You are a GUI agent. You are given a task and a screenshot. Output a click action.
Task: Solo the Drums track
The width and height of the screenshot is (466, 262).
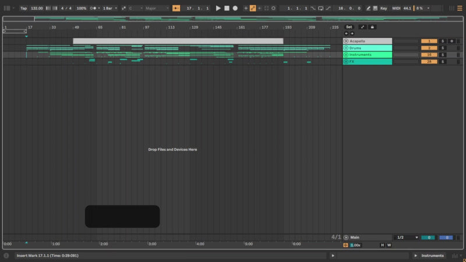(x=443, y=48)
